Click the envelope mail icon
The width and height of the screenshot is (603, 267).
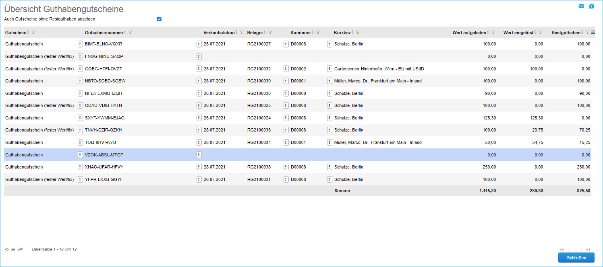[581, 6]
